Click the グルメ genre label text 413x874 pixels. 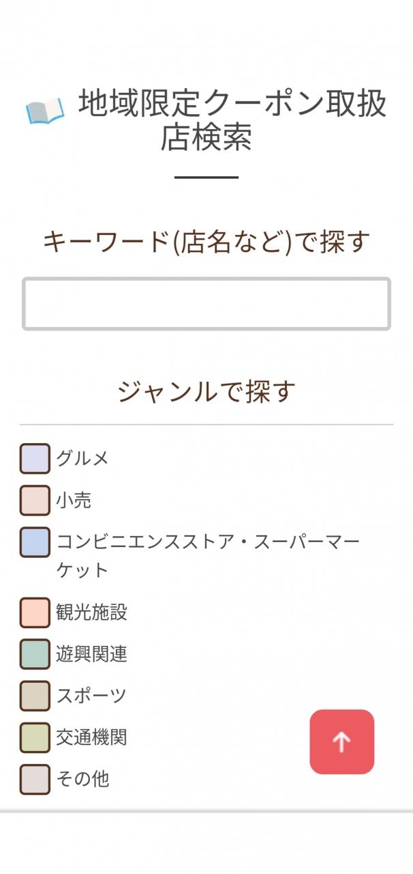[82, 459]
